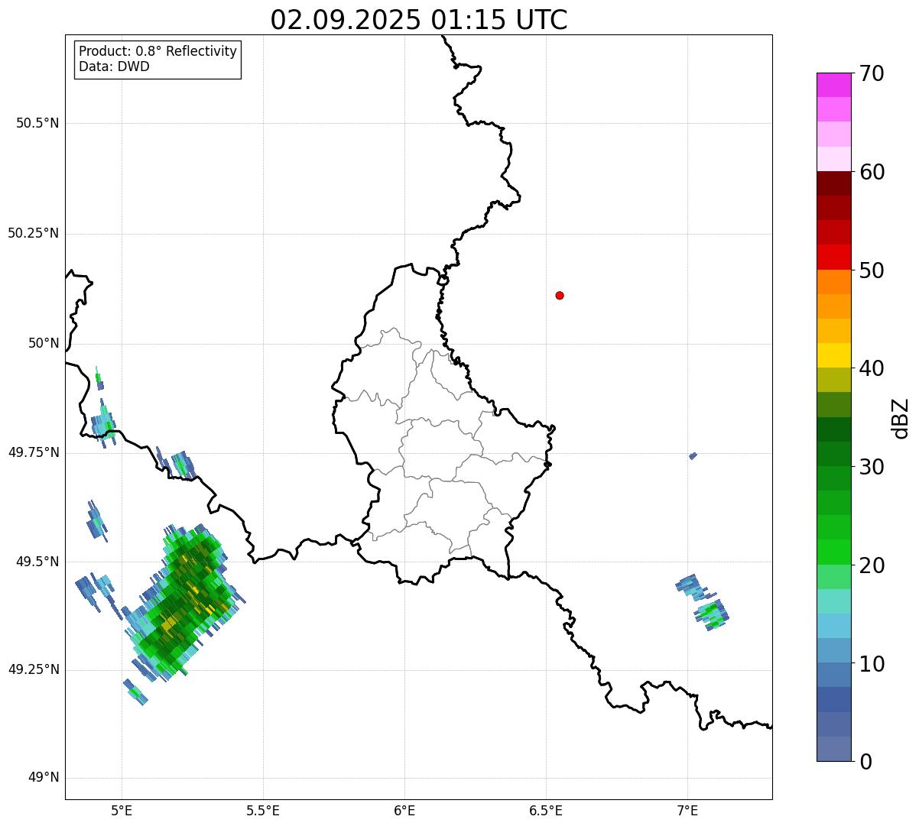The height and width of the screenshot is (826, 919).
Task: Click the "Product: 0.8° Reflectivity" label
Action: 158,51
